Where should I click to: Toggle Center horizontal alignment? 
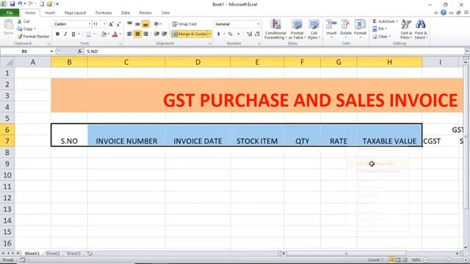[x=137, y=34]
